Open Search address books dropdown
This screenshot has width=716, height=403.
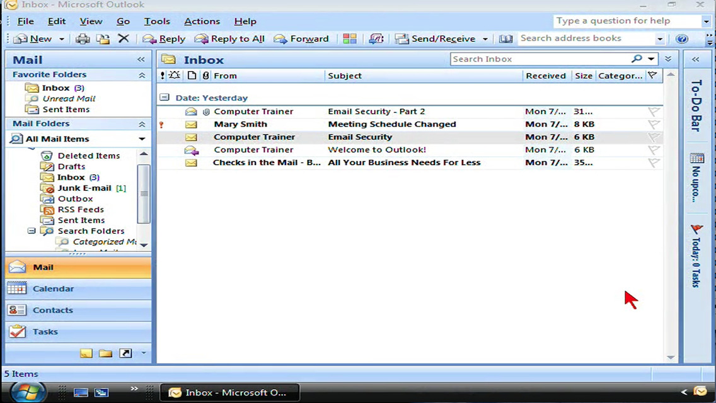660,39
